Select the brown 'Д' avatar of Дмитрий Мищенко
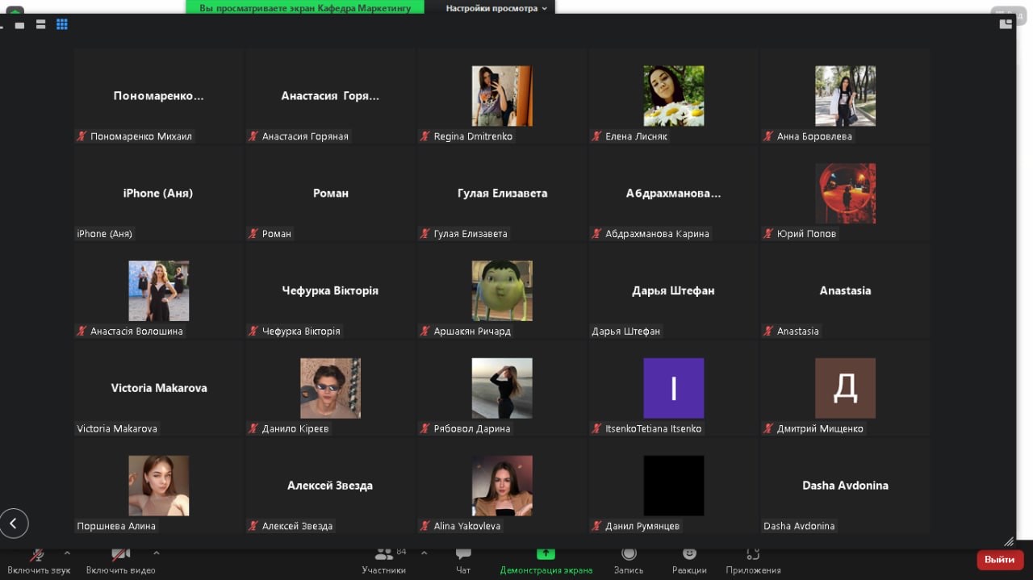This screenshot has height=580, width=1033. pyautogui.click(x=846, y=389)
